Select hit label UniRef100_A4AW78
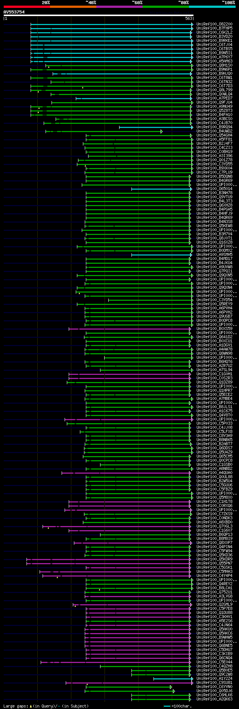 click(x=215, y=349)
